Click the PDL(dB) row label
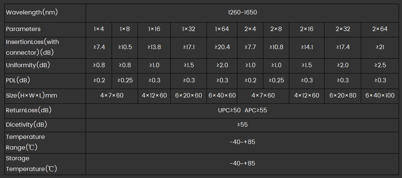402x178 pixels. (x=18, y=80)
